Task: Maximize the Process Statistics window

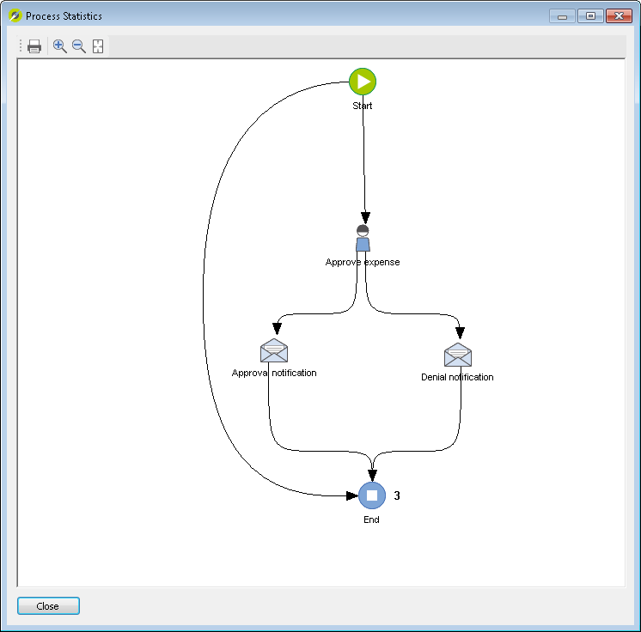Action: pyautogui.click(x=590, y=16)
